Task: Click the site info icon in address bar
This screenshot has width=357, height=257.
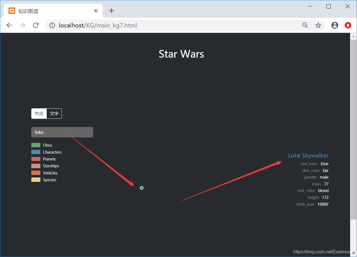Action: pos(52,25)
